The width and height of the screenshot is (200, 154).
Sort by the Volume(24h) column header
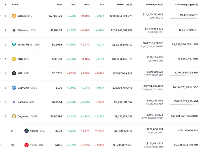153,5
